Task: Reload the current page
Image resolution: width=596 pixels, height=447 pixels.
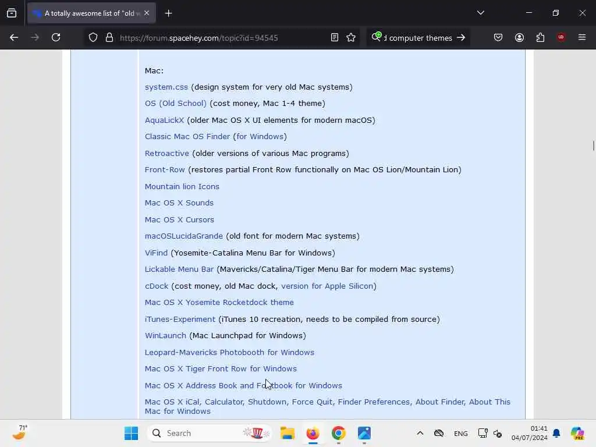Action: tap(56, 37)
